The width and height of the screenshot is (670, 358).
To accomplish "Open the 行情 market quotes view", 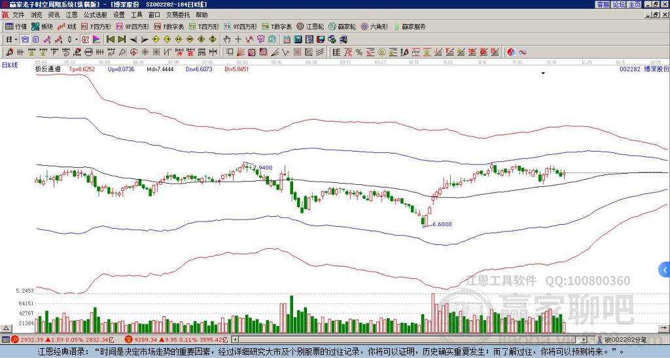I will point(16,26).
